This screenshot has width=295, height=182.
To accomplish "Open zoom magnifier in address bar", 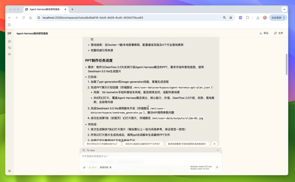I will pos(225,18).
